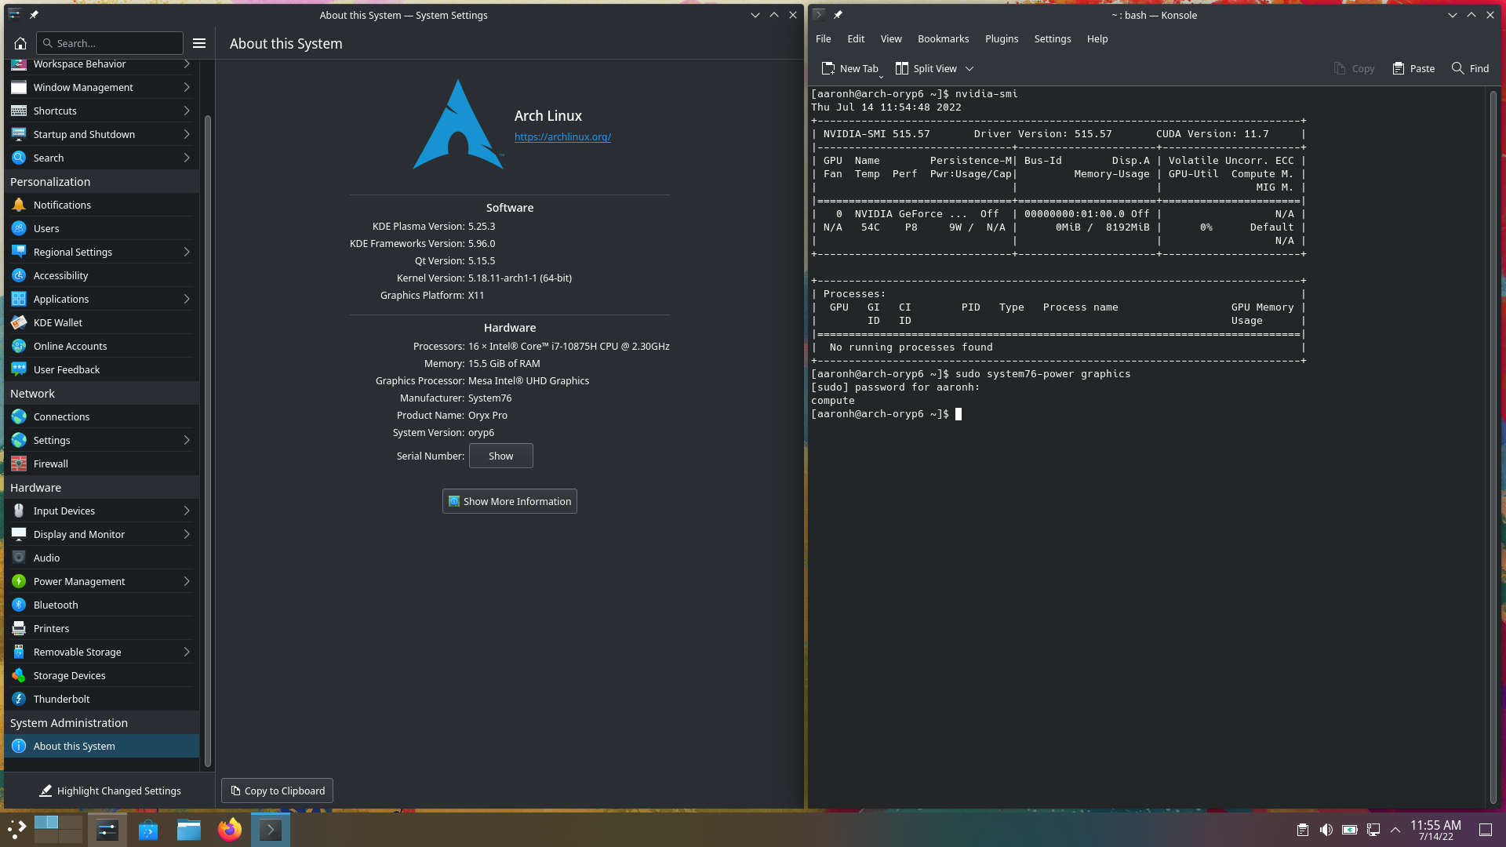Open Bluetooth settings

pyautogui.click(x=102, y=605)
